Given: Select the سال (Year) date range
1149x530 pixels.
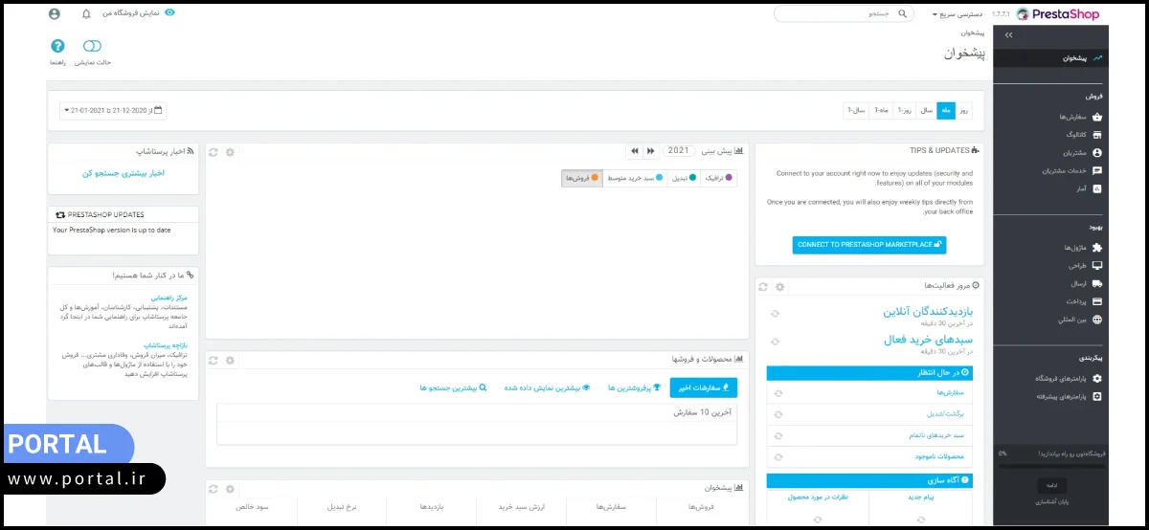Looking at the screenshot, I should click(x=927, y=111).
